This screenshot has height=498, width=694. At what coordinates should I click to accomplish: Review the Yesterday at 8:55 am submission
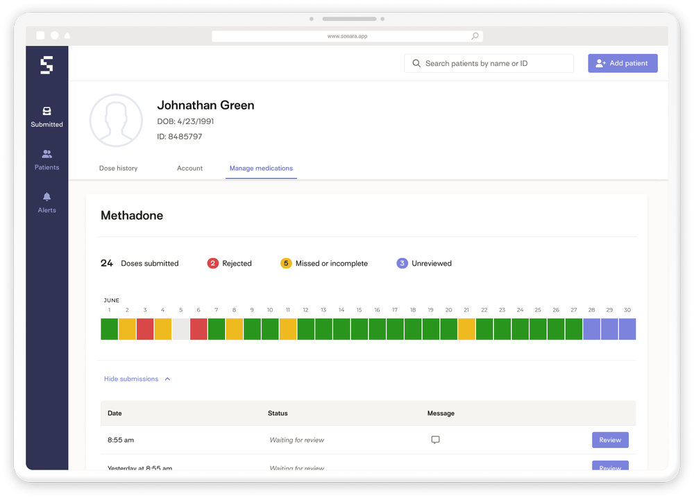pos(610,465)
